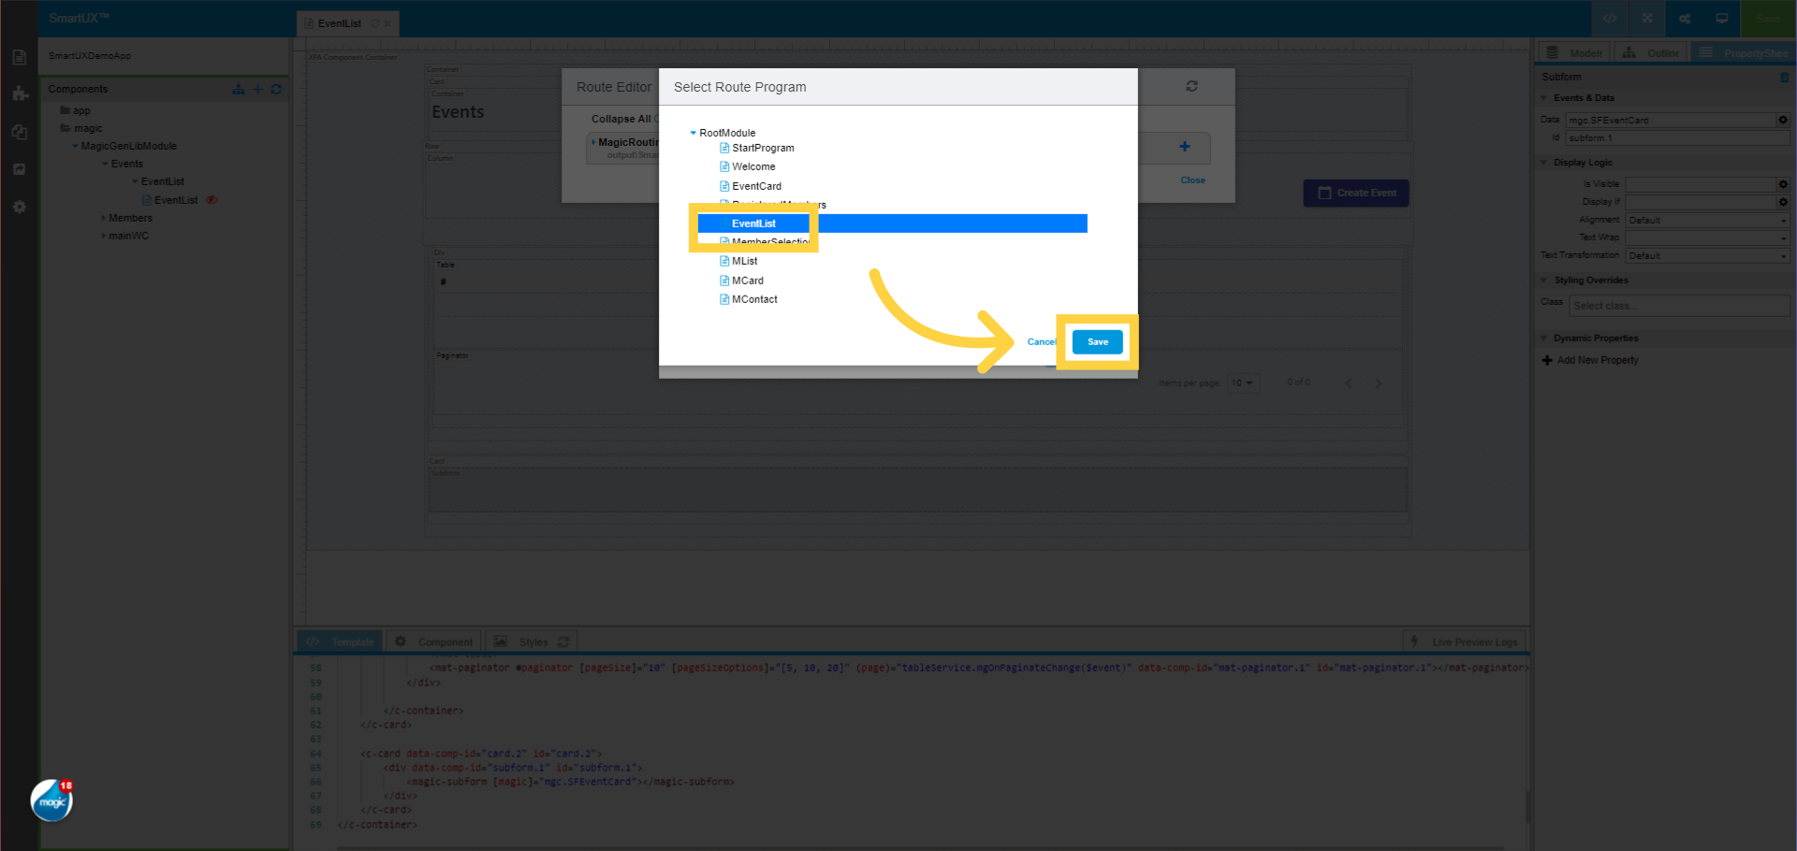Refresh the Components list using the refresh icon

pyautogui.click(x=276, y=89)
